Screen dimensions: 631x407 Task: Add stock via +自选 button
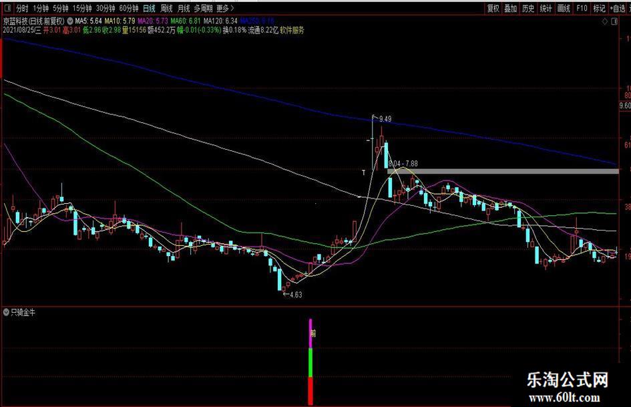tap(618, 8)
